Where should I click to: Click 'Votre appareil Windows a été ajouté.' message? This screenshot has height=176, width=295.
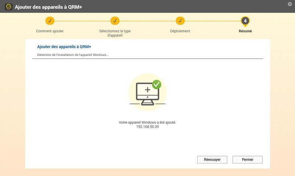(x=147, y=123)
